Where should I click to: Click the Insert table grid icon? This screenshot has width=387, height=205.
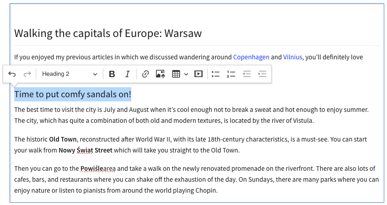pyautogui.click(x=176, y=74)
